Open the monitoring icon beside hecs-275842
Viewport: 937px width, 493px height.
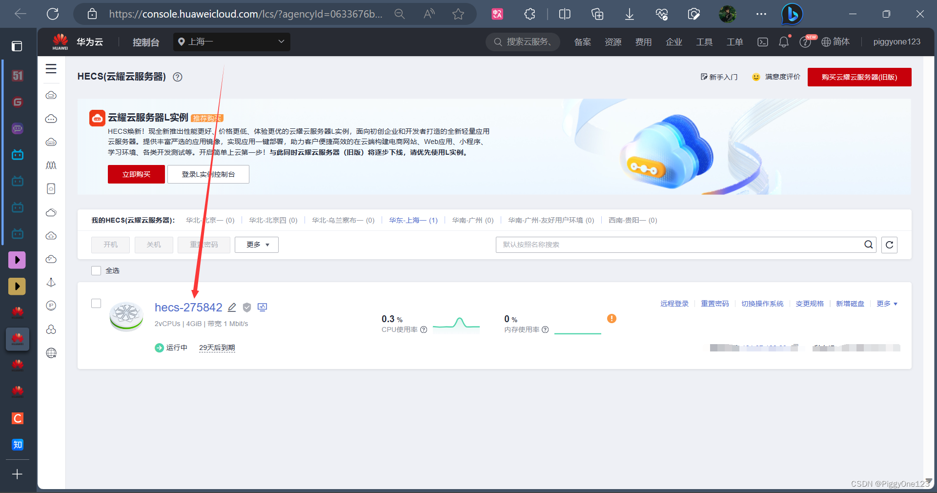263,308
